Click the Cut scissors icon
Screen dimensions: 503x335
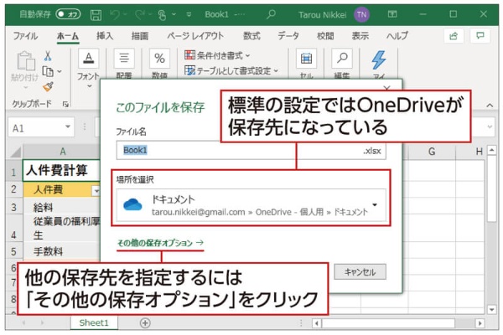(x=48, y=56)
